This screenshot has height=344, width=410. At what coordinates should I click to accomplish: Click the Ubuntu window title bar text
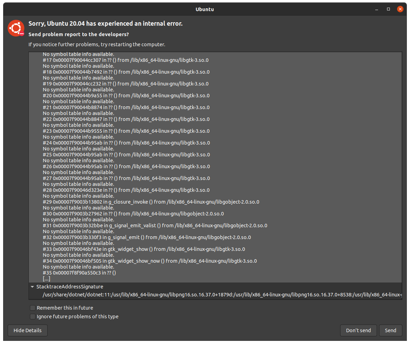pos(205,9)
